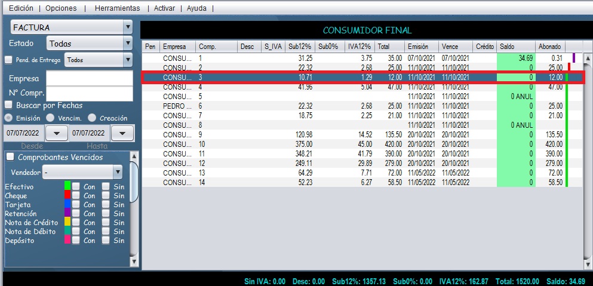Check the Comprobantes Vencidos option
This screenshot has height=286, width=593.
click(10, 157)
